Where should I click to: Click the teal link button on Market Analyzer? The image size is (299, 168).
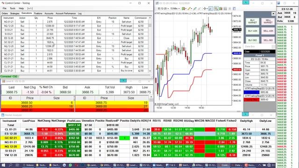245,114
